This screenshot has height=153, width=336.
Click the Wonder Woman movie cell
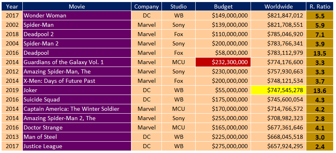pyautogui.click(x=77, y=15)
